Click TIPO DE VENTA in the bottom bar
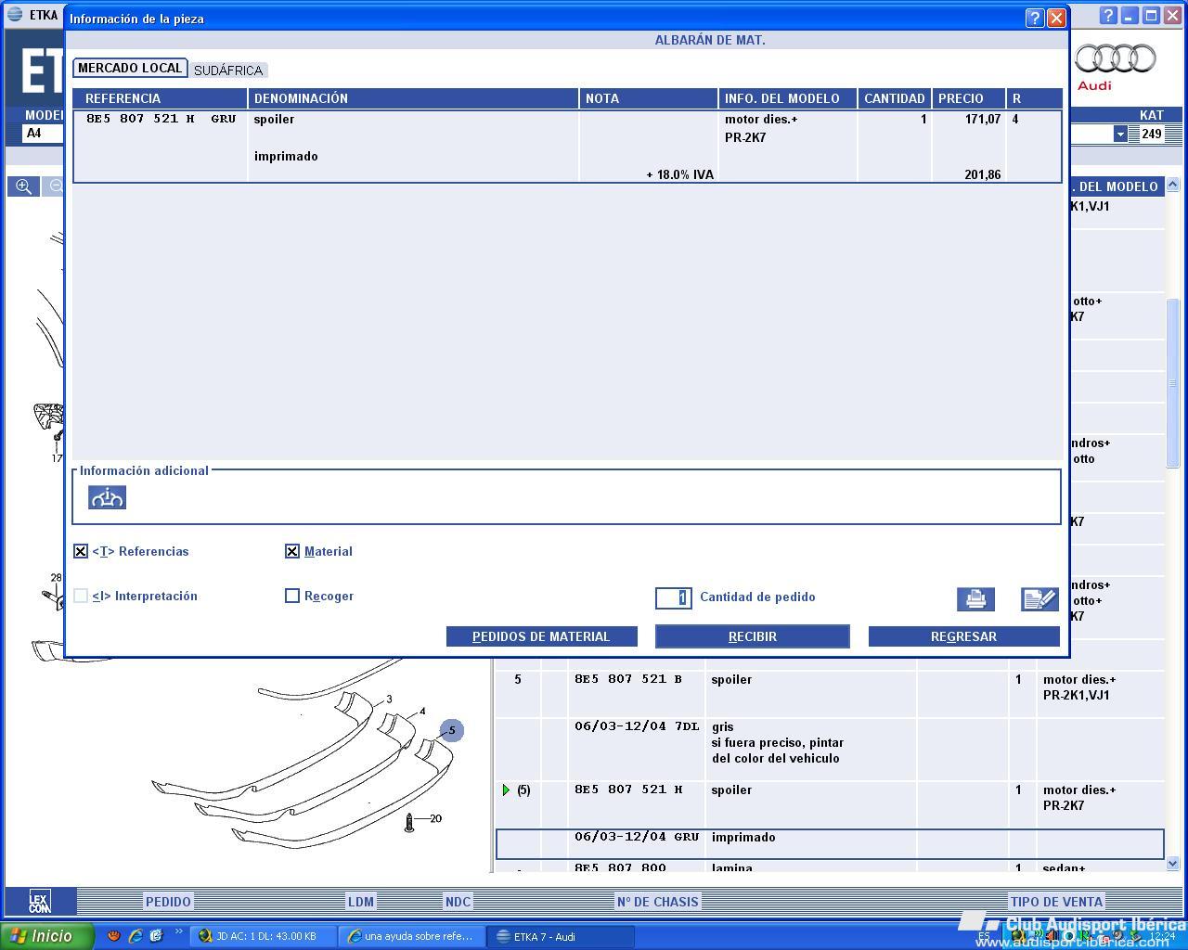1188x950 pixels. tap(1056, 902)
